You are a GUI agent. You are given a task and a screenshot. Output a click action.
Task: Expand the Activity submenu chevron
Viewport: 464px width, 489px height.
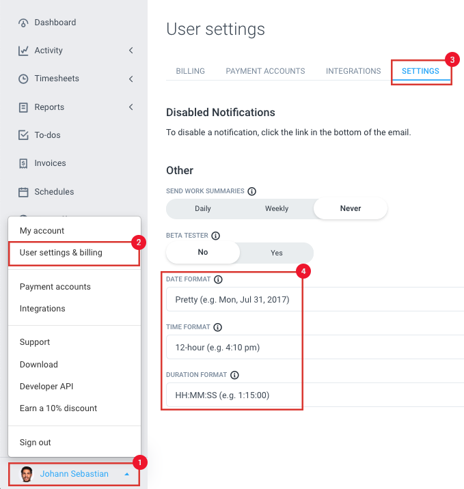tap(131, 51)
